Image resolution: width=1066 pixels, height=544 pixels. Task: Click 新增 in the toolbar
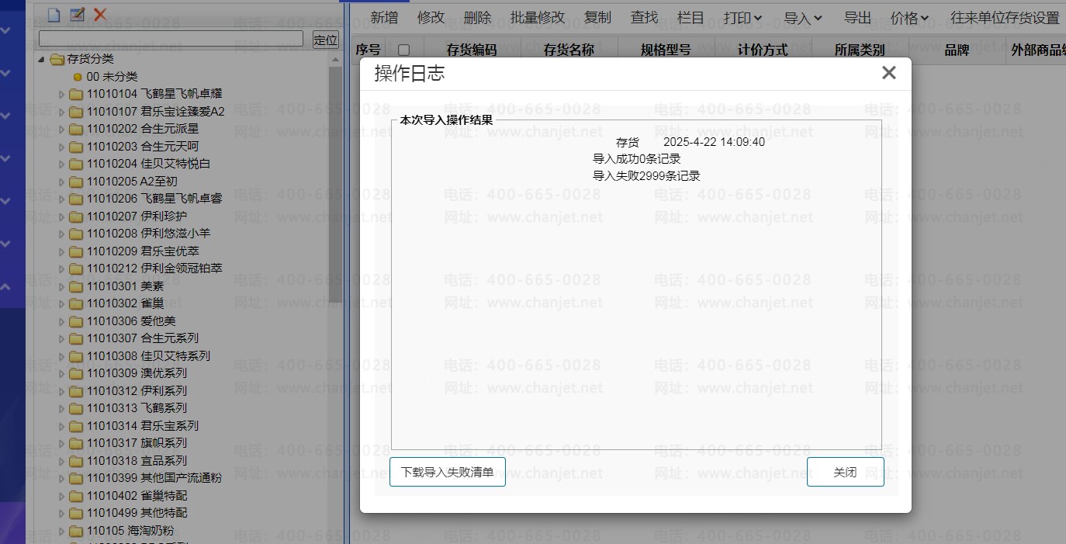pyautogui.click(x=384, y=18)
